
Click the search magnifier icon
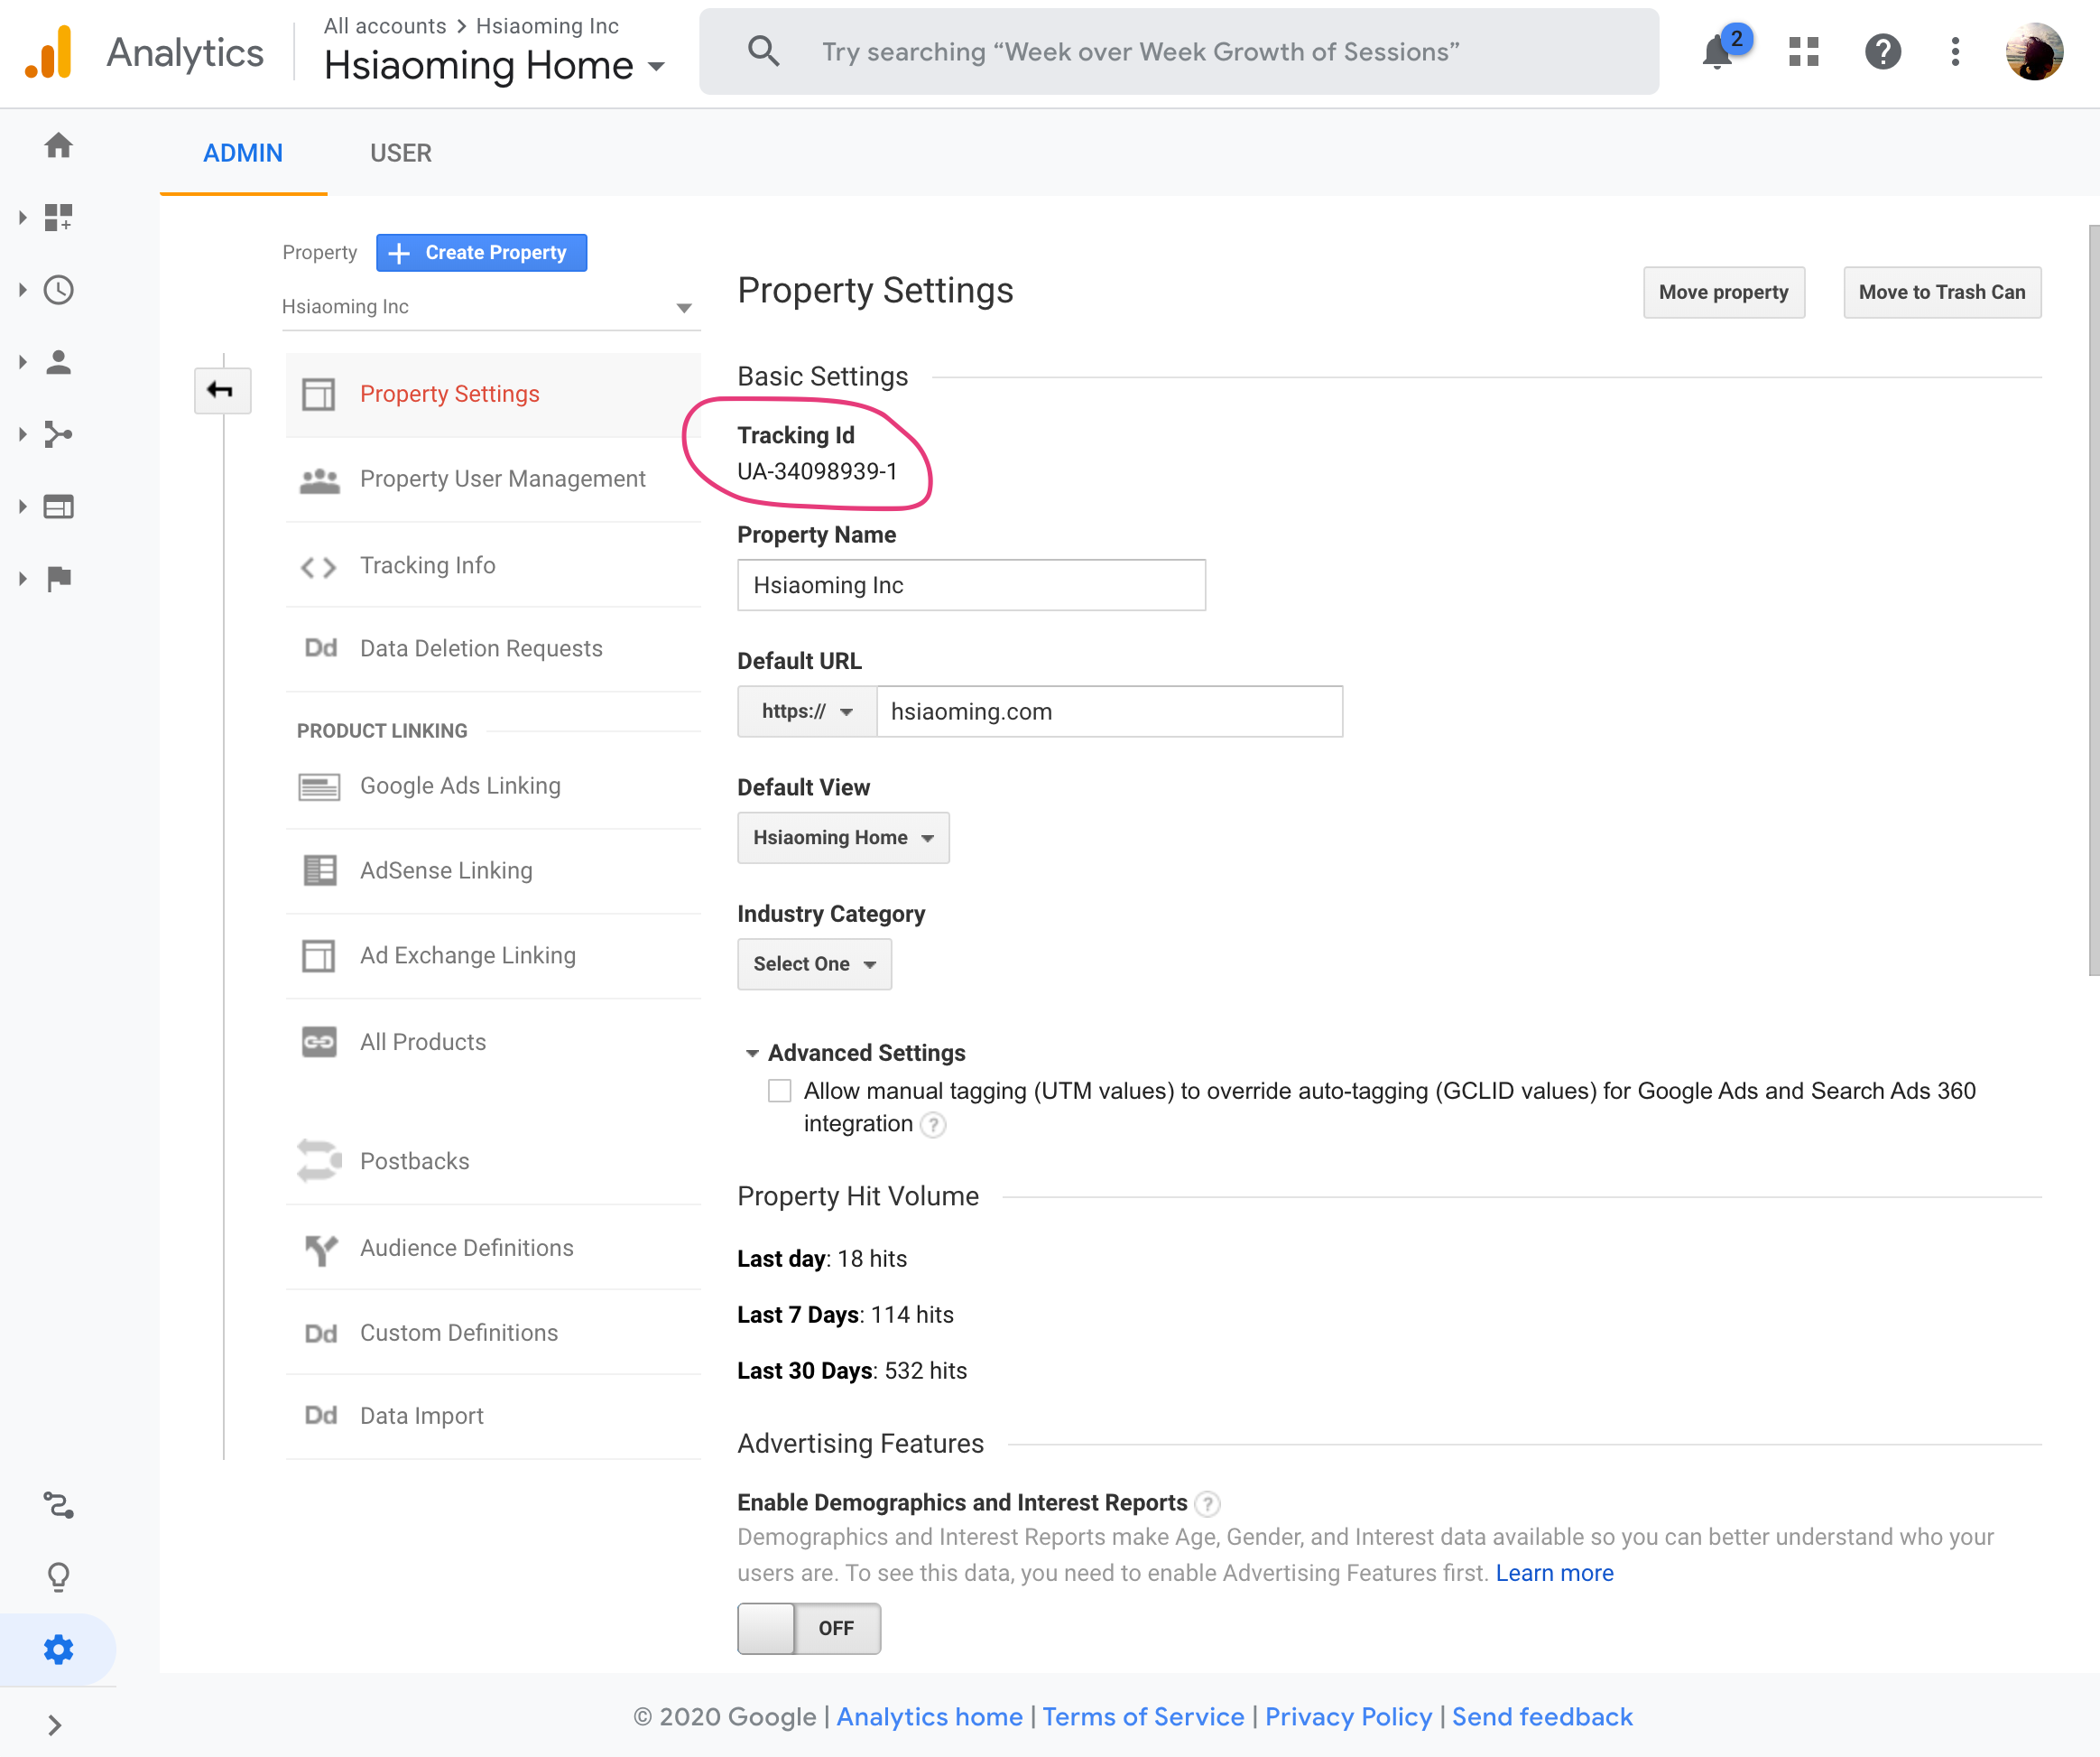[x=764, y=51]
